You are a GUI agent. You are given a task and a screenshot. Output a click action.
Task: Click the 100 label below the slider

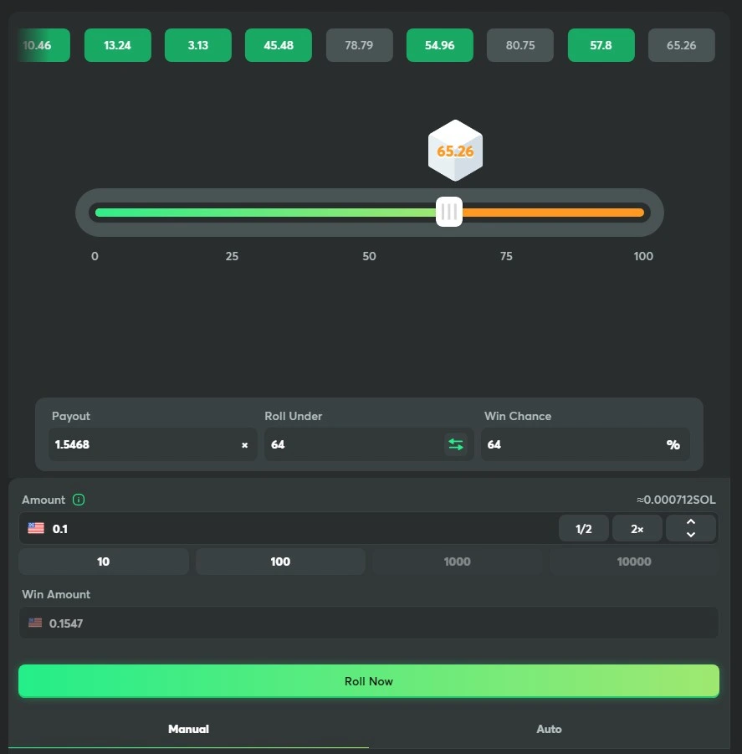643,256
